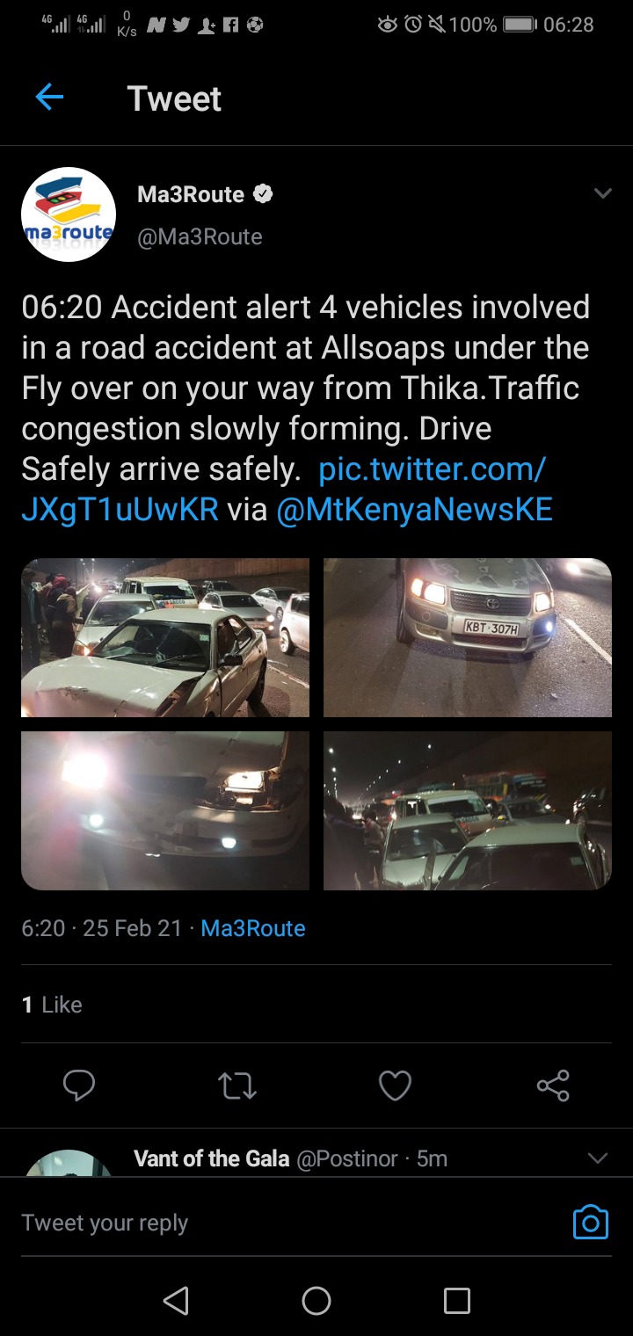Viewport: 633px width, 1336px height.
Task: Expand options chevron on Vant of the Gala reply
Action: point(598,1158)
